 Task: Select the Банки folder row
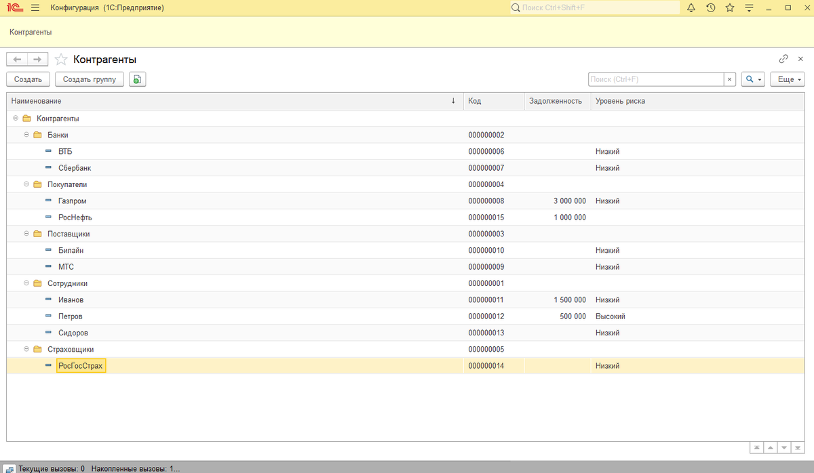406,135
